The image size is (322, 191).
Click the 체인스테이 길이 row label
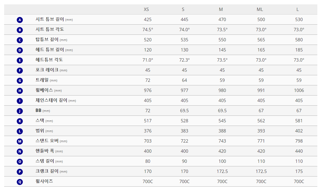point(51,100)
